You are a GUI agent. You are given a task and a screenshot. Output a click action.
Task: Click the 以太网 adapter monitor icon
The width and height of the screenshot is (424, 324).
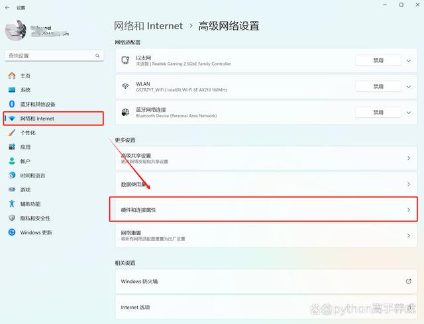125,60
